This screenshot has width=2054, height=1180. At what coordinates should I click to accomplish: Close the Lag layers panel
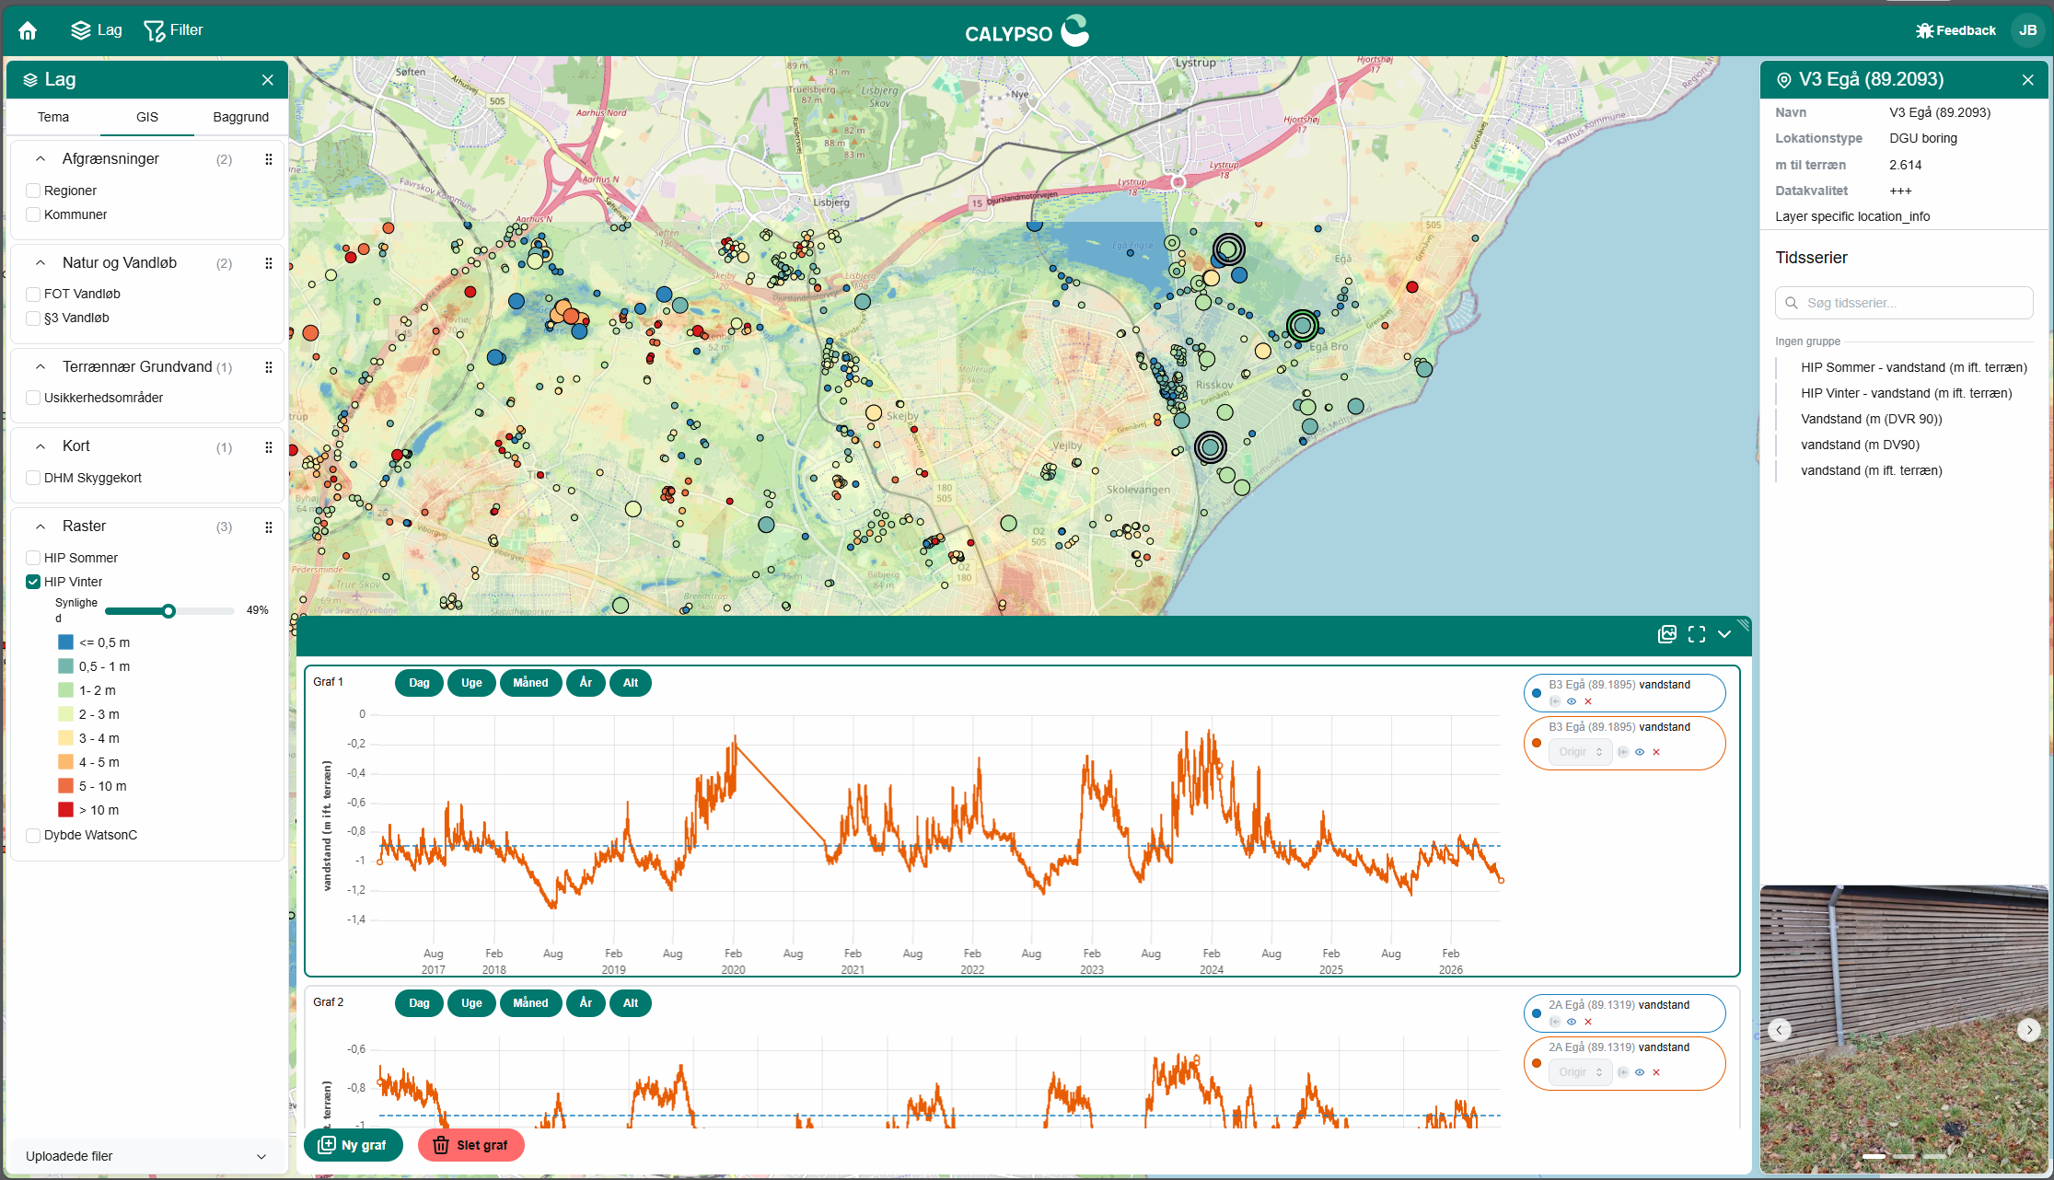point(268,80)
